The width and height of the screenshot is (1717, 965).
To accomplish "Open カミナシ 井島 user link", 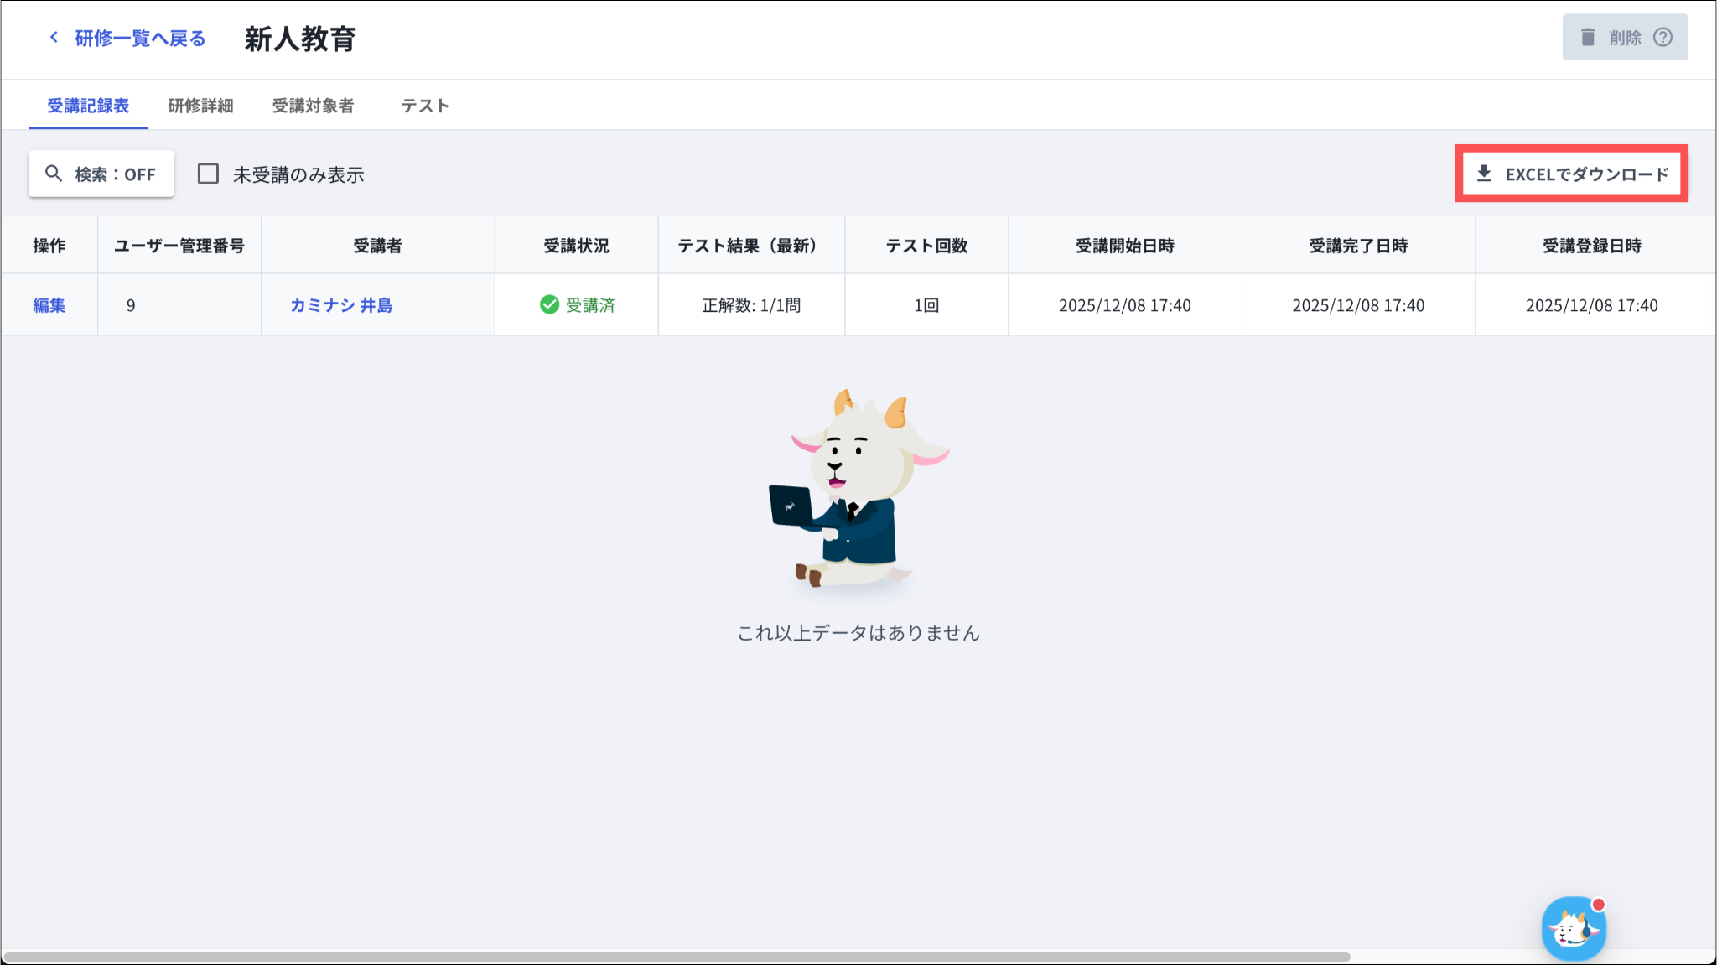I will pyautogui.click(x=341, y=305).
